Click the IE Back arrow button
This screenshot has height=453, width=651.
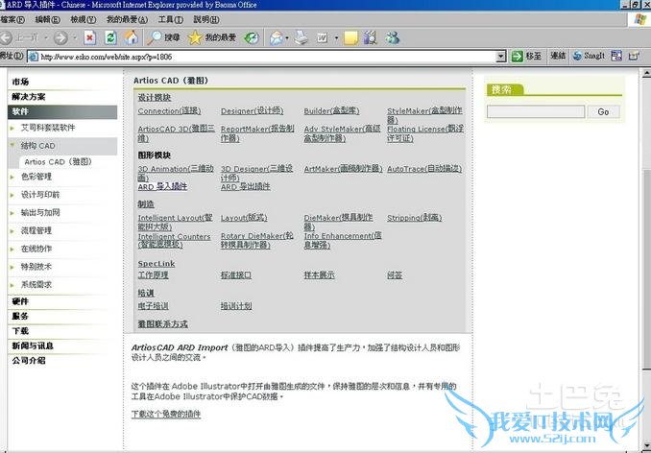(6, 38)
